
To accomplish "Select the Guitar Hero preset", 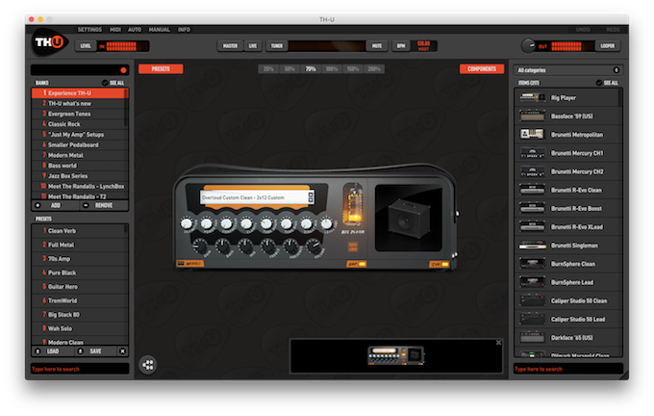I will pyautogui.click(x=78, y=287).
